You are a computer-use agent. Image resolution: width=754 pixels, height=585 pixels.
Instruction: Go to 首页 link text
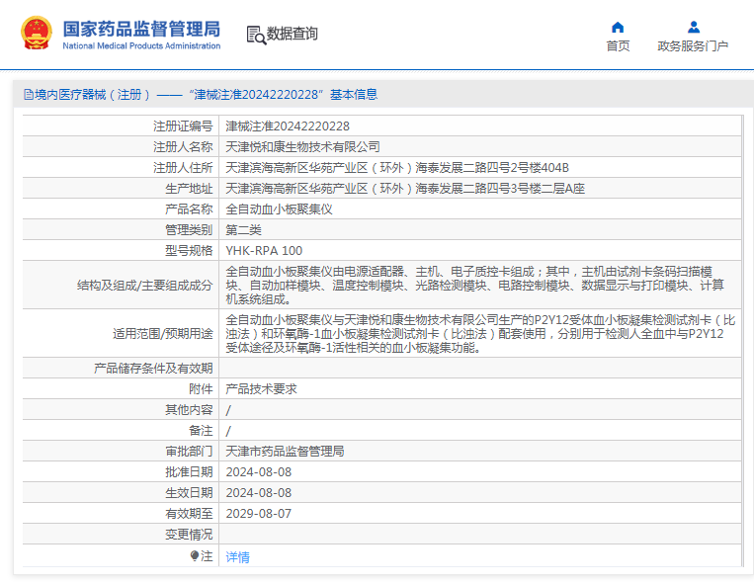pos(618,46)
